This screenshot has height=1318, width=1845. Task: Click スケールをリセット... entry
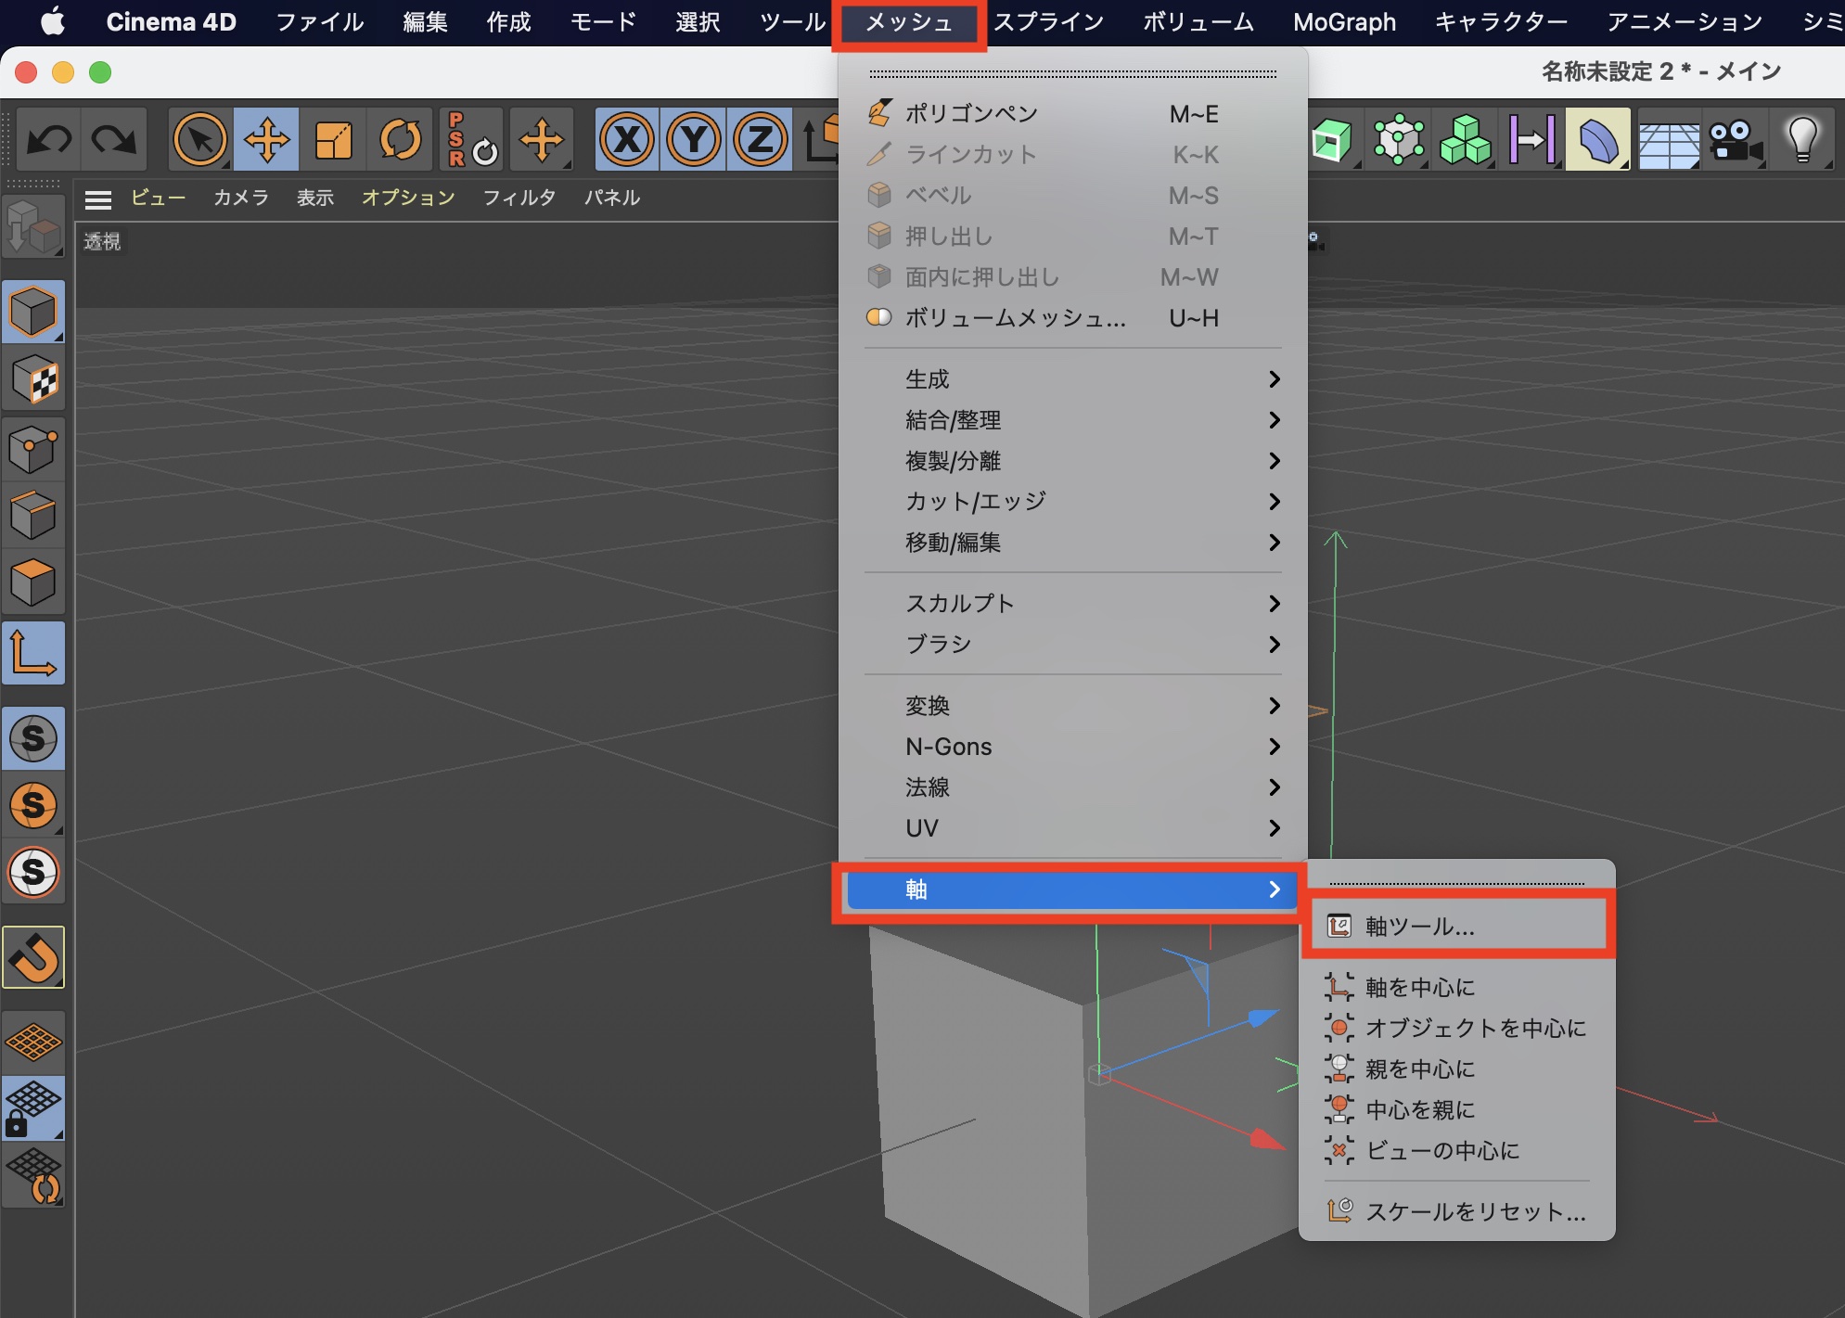(x=1475, y=1211)
